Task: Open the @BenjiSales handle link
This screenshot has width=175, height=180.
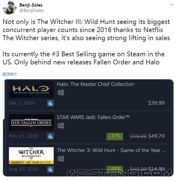Action: coord(32,10)
